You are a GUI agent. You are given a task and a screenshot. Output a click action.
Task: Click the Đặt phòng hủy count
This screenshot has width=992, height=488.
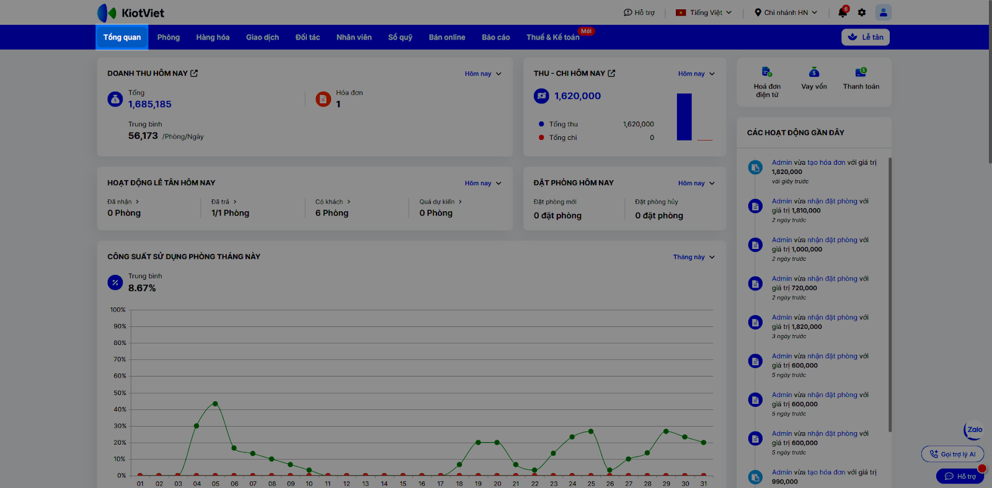coord(659,216)
